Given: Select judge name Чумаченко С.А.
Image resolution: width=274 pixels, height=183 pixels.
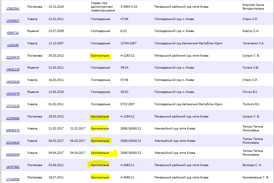Looking at the screenshot, I should click(254, 43).
